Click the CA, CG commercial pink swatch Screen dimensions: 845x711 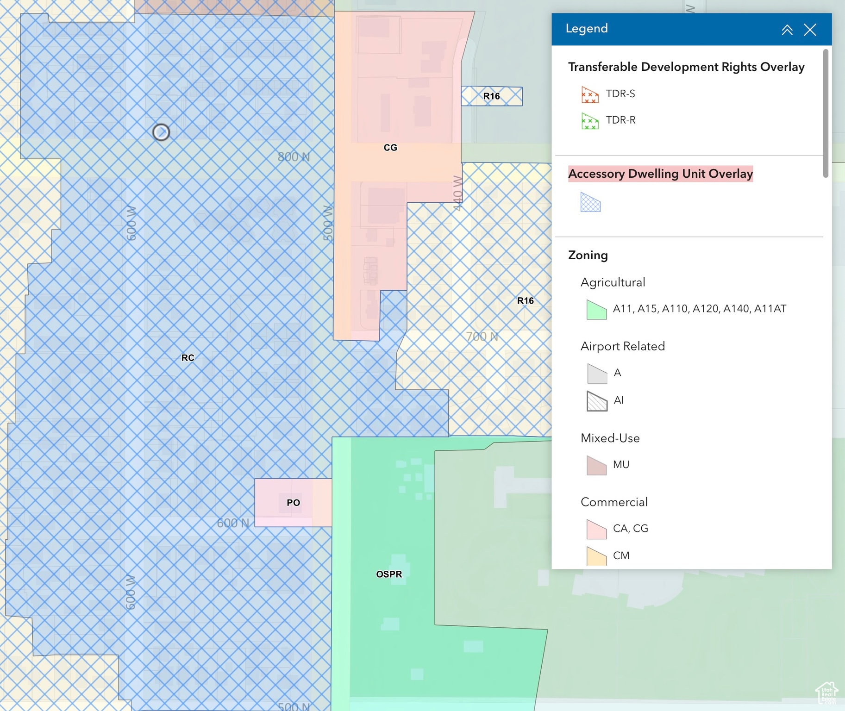click(x=596, y=529)
